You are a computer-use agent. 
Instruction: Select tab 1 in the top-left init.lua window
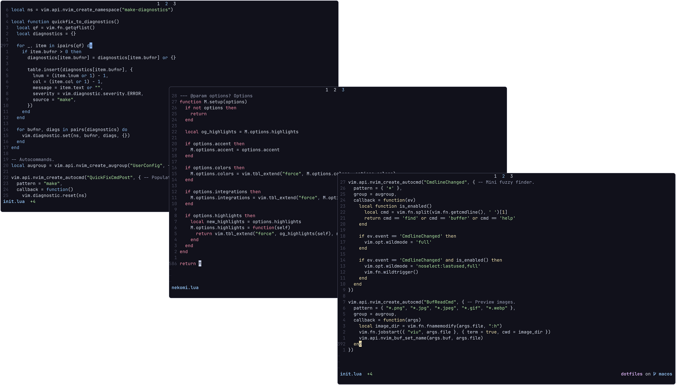coord(158,4)
